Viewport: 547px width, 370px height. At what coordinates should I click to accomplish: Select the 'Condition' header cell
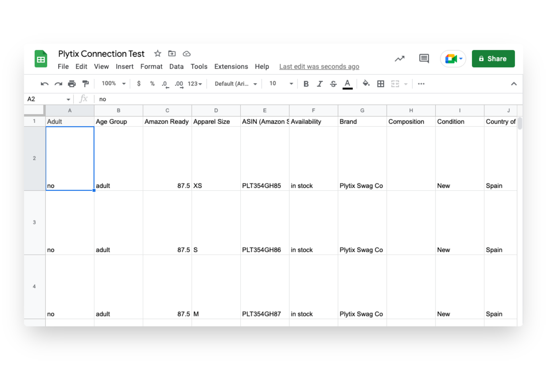pos(460,122)
